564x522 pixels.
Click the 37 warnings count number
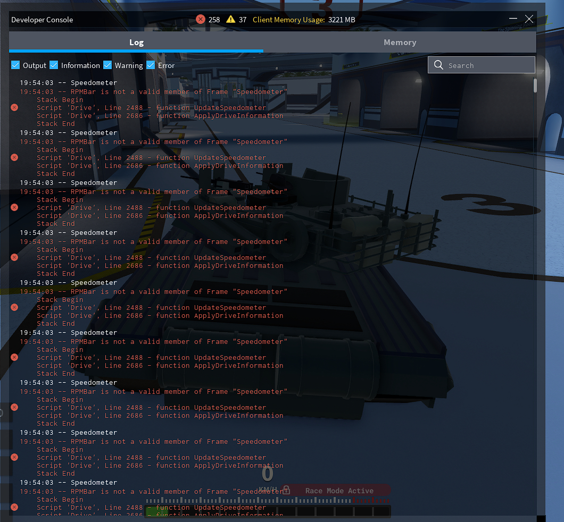tap(243, 20)
